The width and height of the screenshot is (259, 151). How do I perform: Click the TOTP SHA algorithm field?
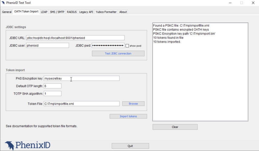(52, 94)
